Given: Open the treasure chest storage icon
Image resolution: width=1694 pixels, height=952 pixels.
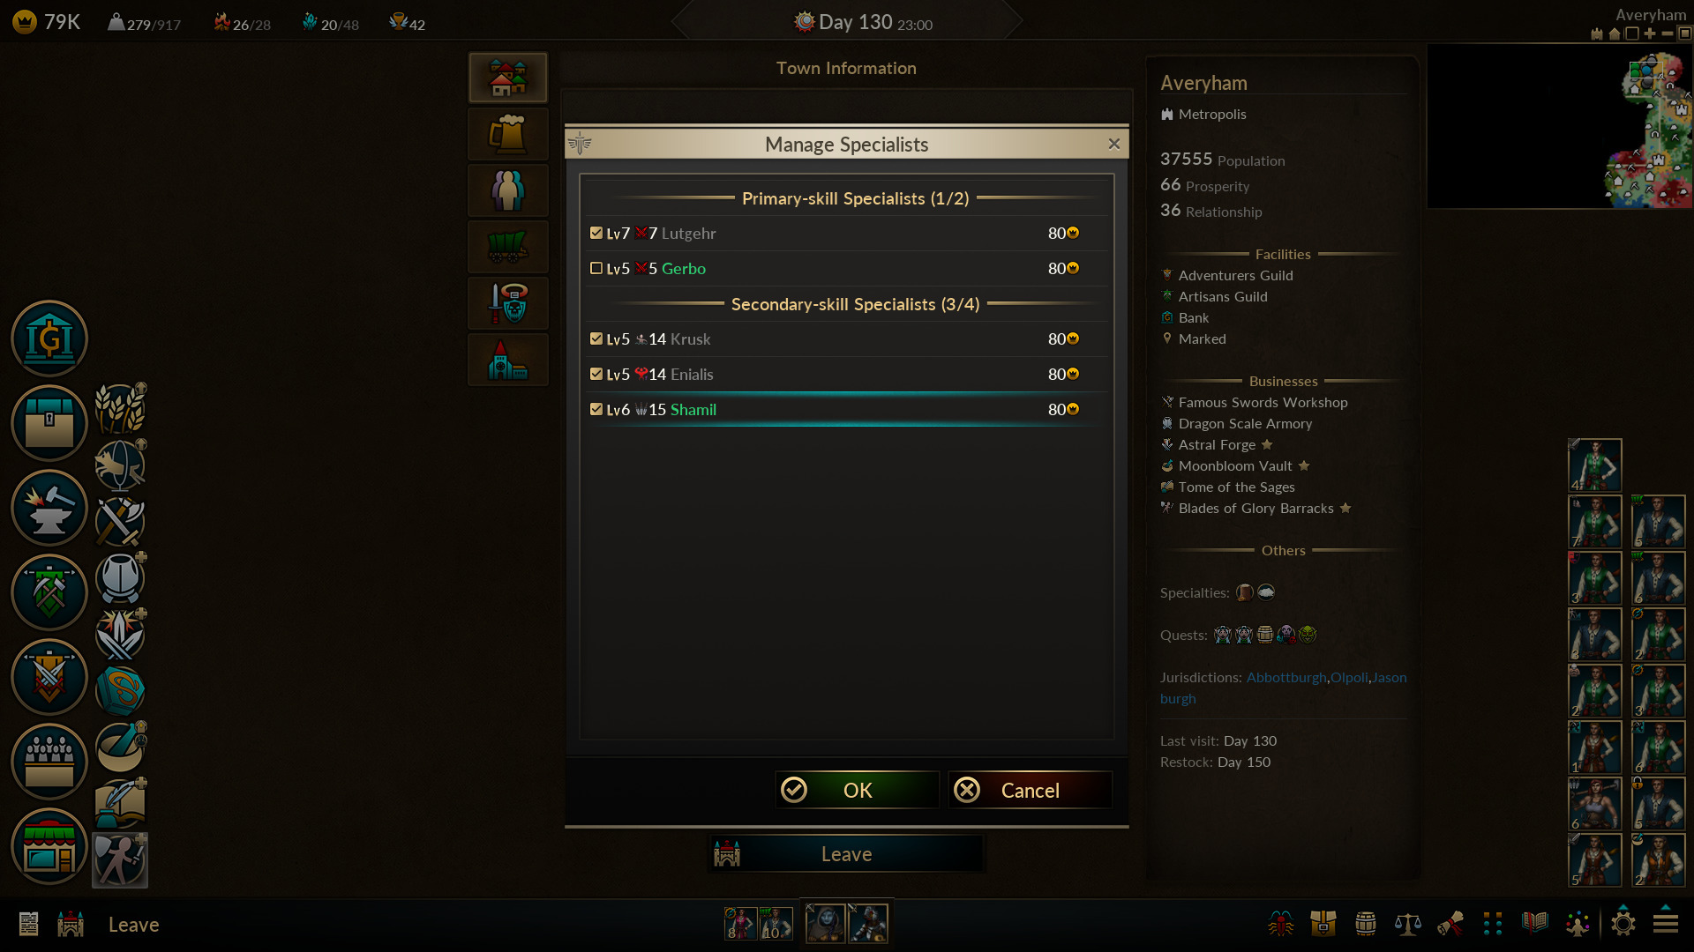Looking at the screenshot, I should pyautogui.click(x=49, y=423).
